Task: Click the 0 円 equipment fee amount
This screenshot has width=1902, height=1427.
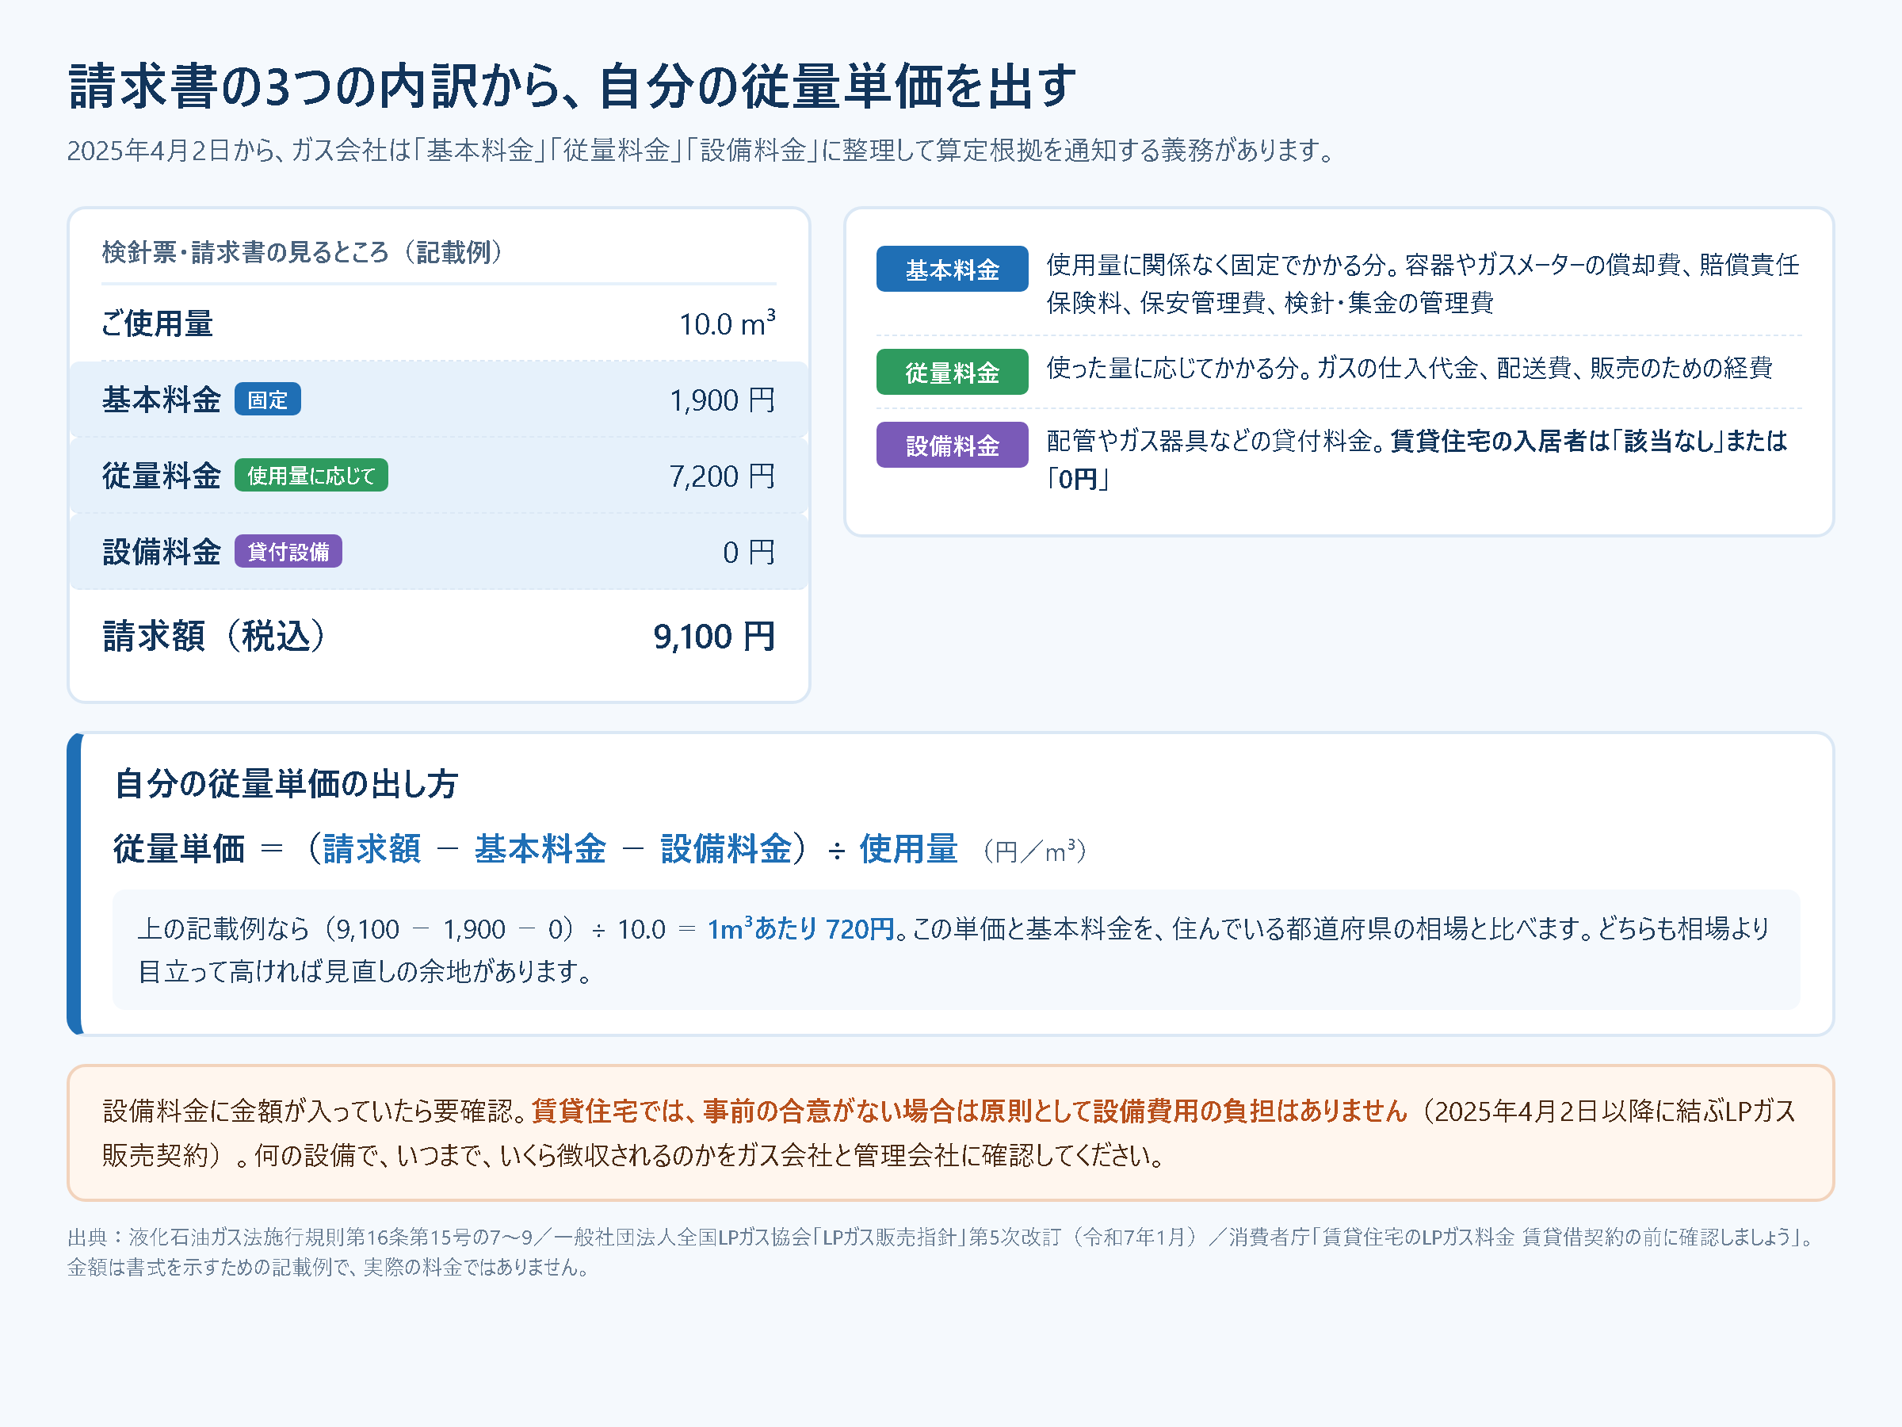Action: point(749,551)
